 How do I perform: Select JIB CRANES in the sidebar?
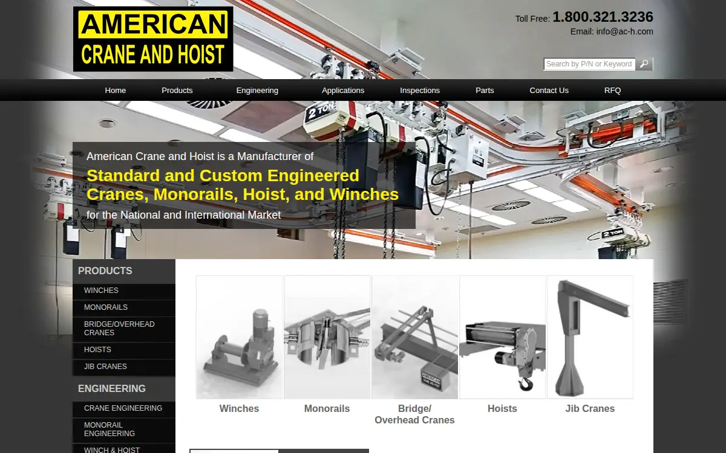click(124, 367)
